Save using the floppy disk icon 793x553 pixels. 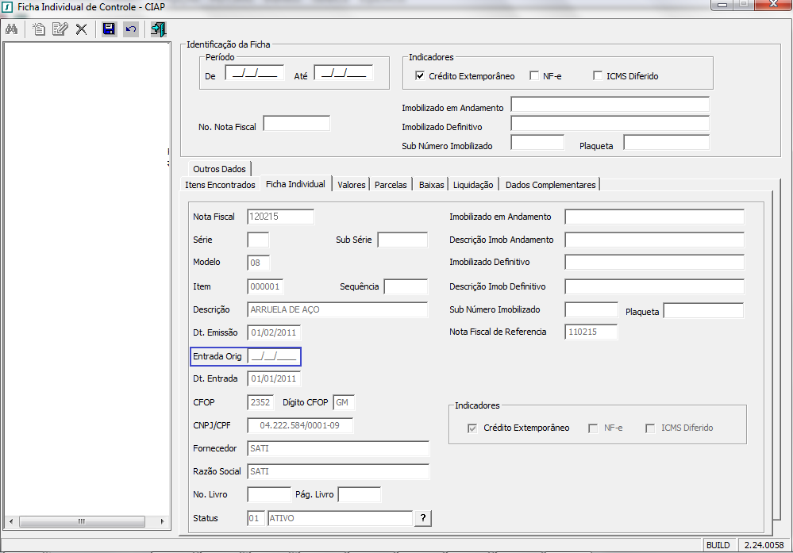coord(109,29)
